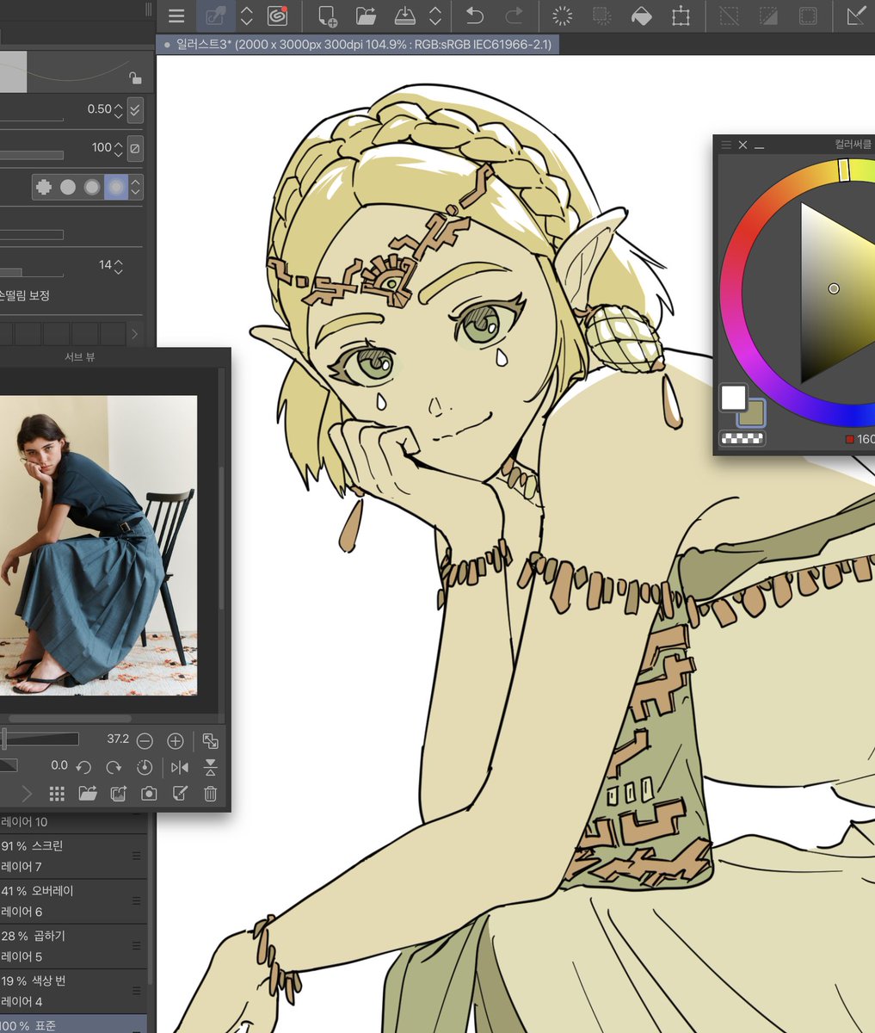
Task: Open the hamburger main menu
Action: (176, 15)
